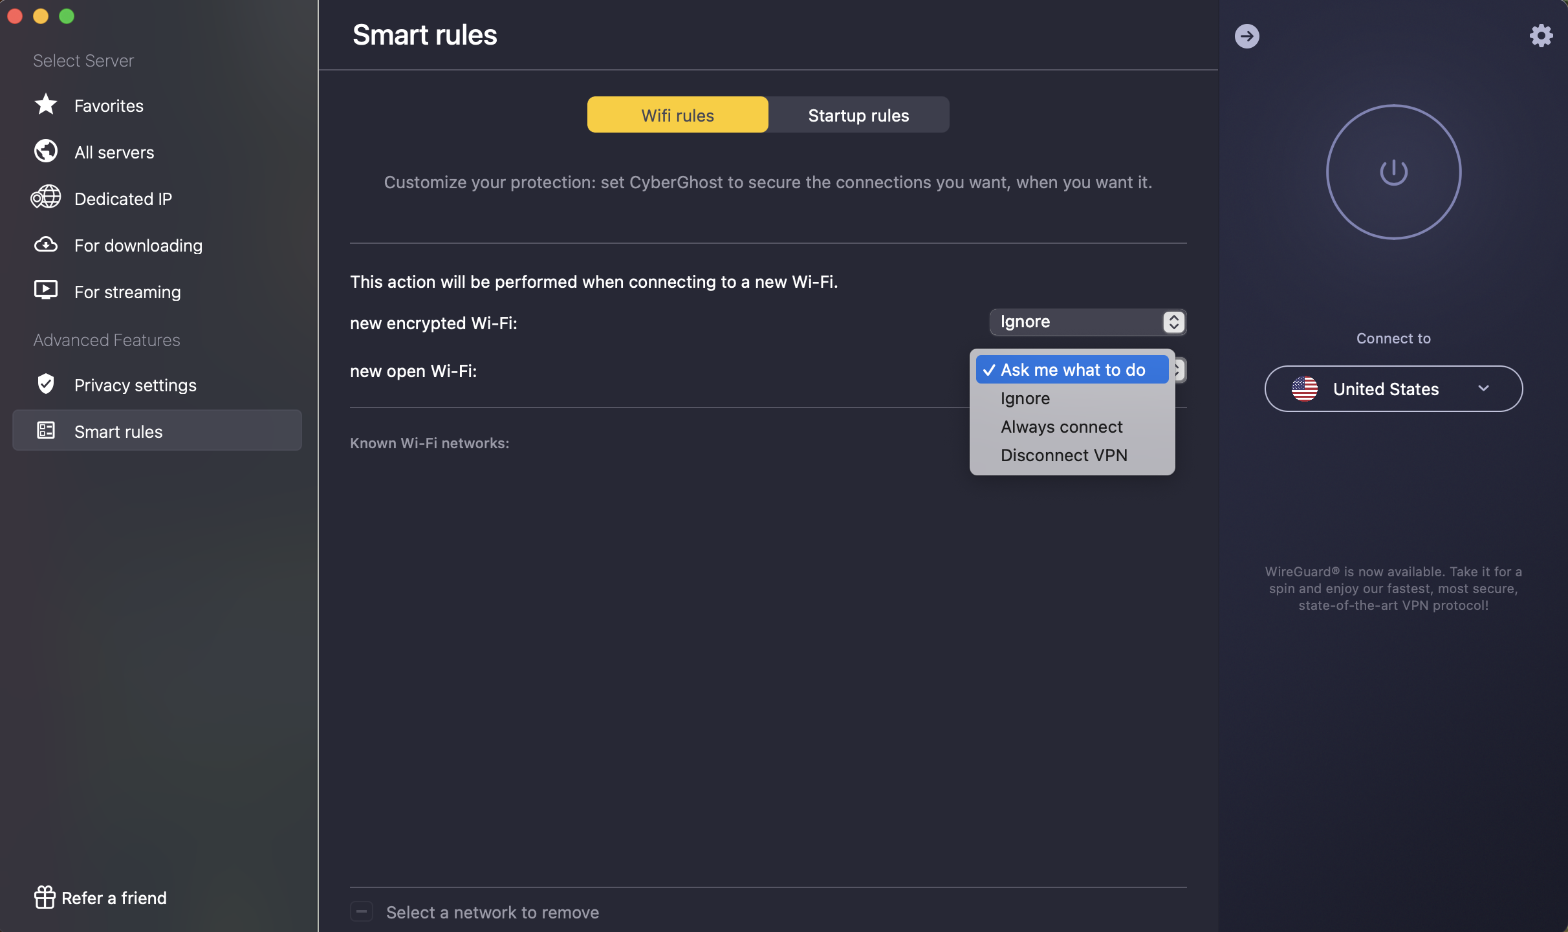Viewport: 1568px width, 932px height.
Task: Open the encrypted Wi-Fi Ignore dropdown
Action: (x=1087, y=321)
